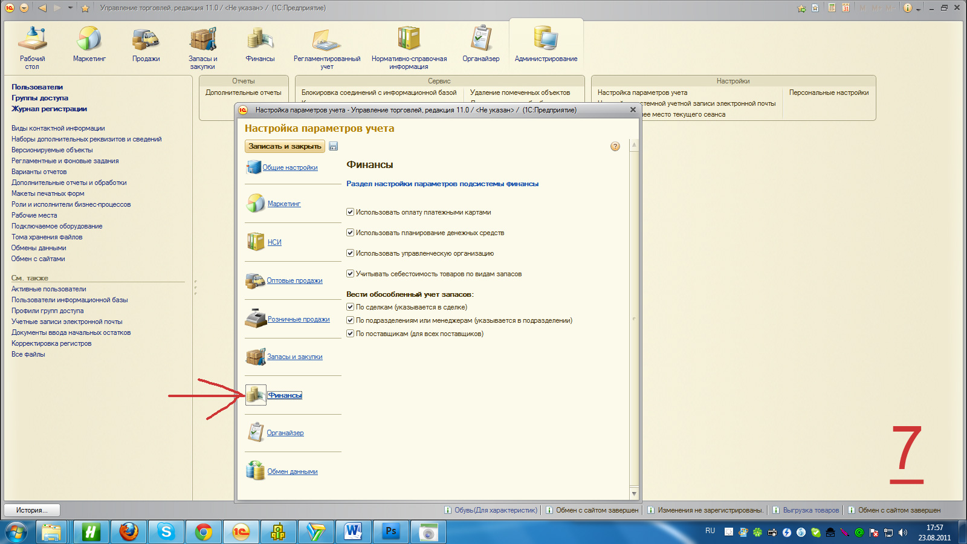The height and width of the screenshot is (544, 967).
Task: Toggle Учитывать себестоимость товаров по видам запасов
Action: (x=350, y=274)
